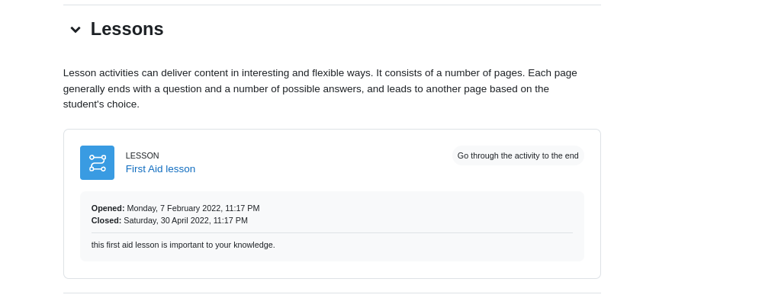Click the bold 'Opened:' label
The width and height of the screenshot is (778, 298).
(108, 208)
